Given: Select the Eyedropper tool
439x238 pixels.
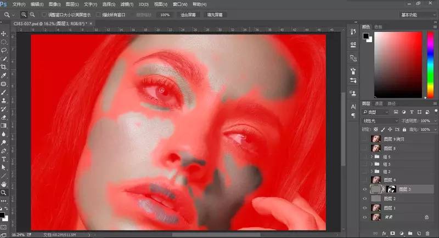Looking at the screenshot, I should tap(4, 76).
